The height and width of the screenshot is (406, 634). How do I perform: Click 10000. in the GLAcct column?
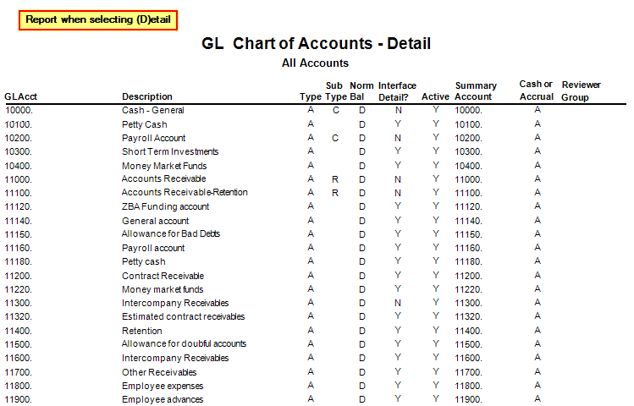click(19, 110)
